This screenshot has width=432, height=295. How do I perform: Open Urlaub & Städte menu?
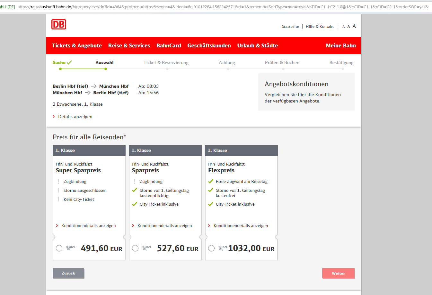(258, 45)
